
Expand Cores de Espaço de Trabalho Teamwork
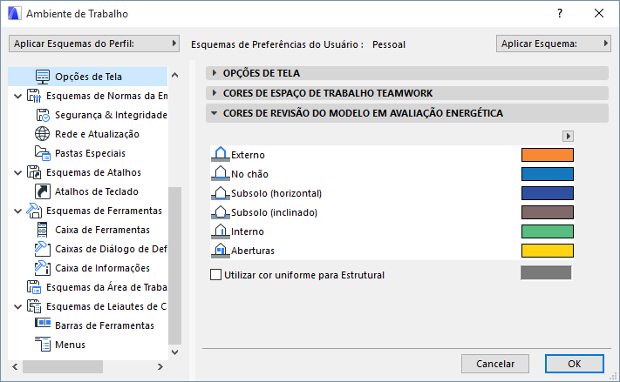click(215, 92)
